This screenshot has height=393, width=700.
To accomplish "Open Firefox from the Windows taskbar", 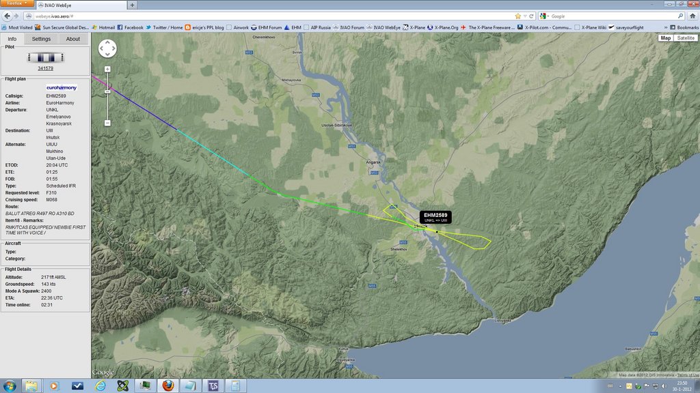I will [x=167, y=385].
